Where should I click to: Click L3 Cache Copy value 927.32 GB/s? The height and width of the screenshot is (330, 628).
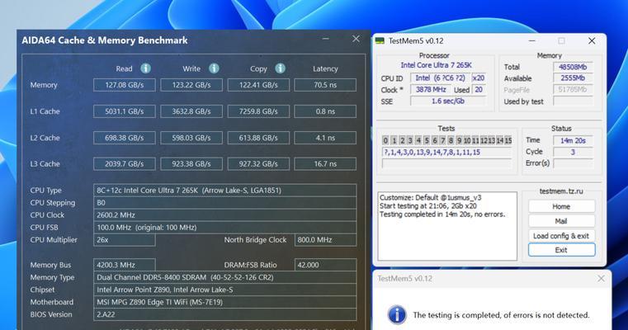coord(258,164)
